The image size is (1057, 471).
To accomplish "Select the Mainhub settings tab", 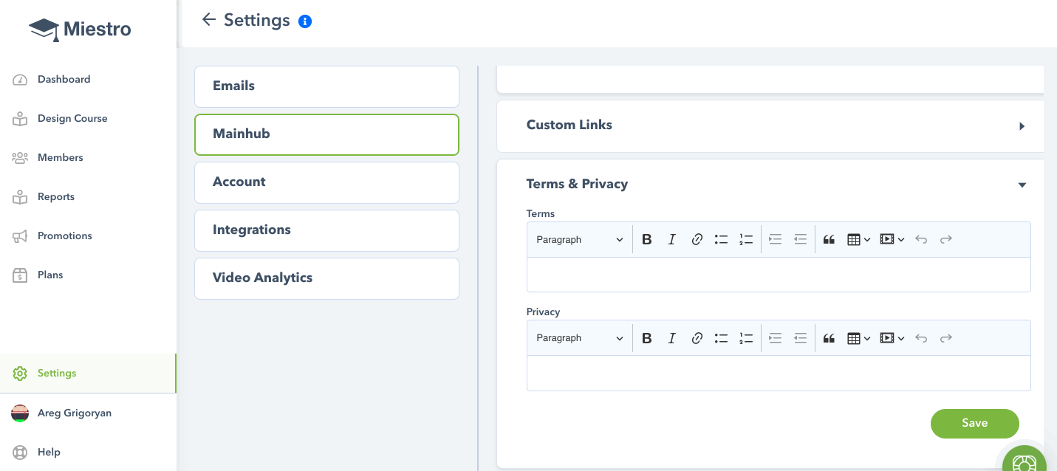I will pyautogui.click(x=326, y=134).
